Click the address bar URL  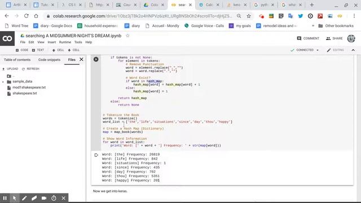coord(142,16)
